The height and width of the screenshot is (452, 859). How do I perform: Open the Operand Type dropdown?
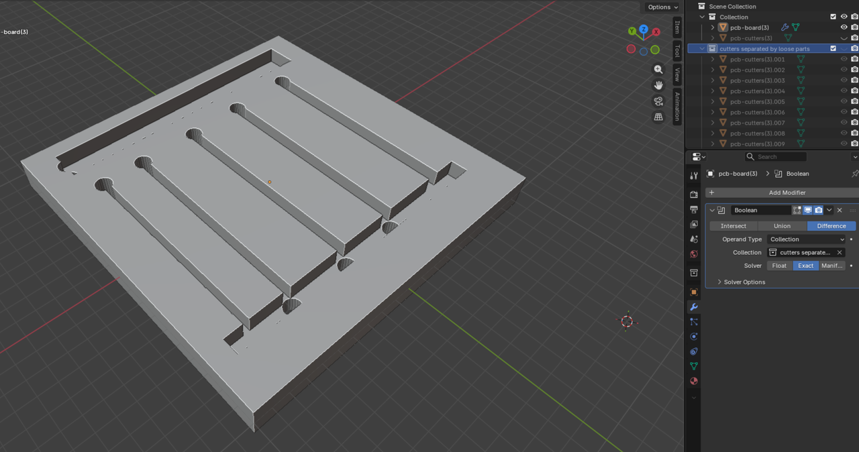click(807, 239)
